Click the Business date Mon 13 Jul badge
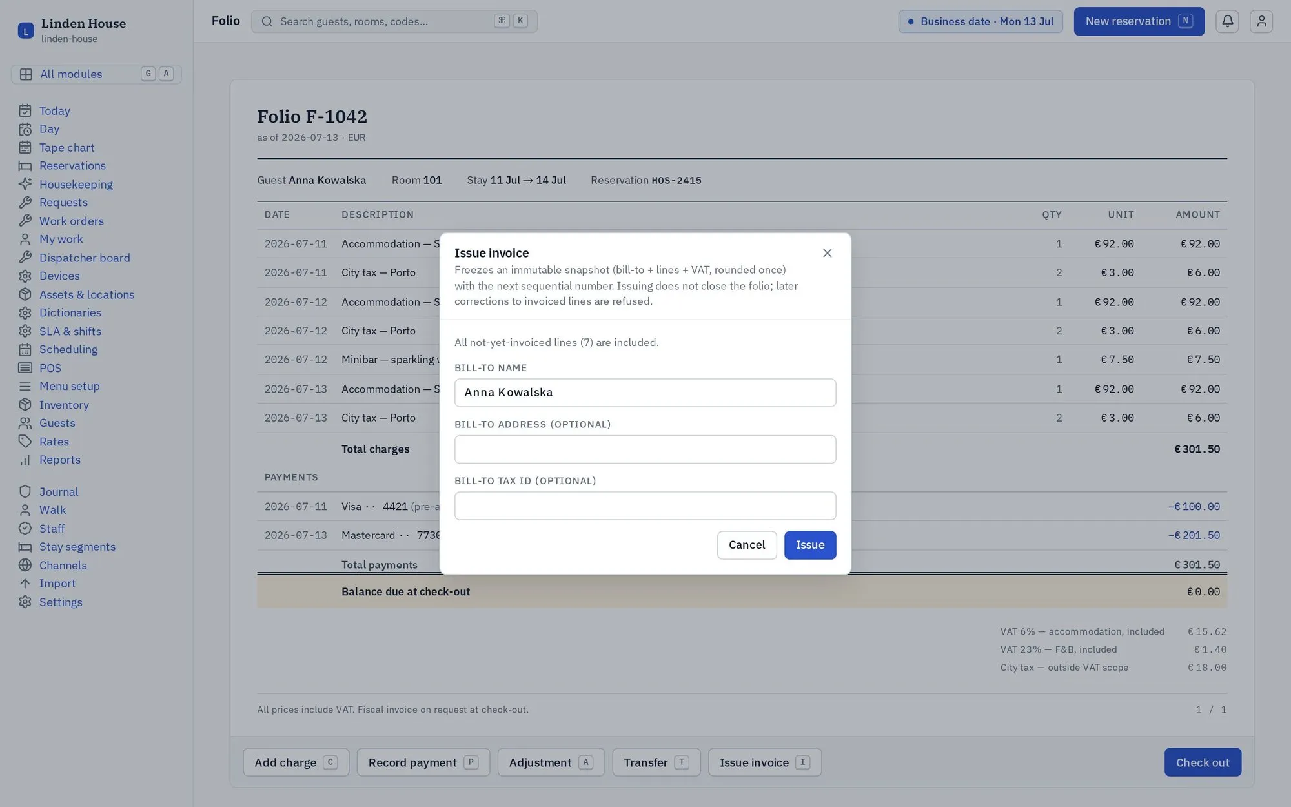Viewport: 1291px width, 807px height. (x=980, y=21)
